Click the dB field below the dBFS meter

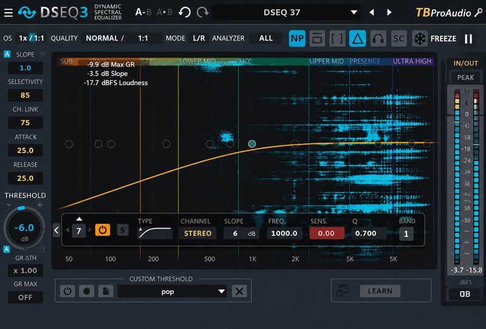click(x=465, y=294)
